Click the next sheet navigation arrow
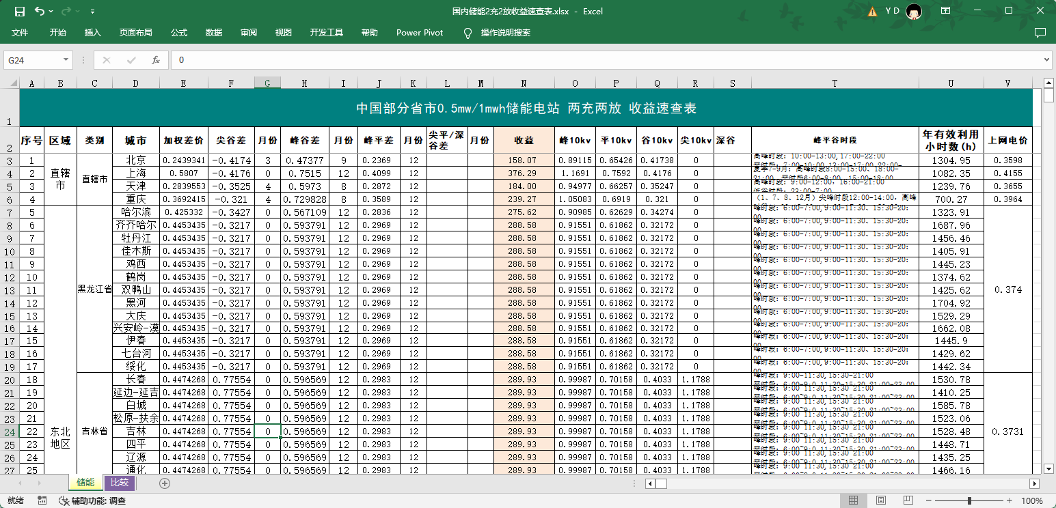 click(x=38, y=483)
